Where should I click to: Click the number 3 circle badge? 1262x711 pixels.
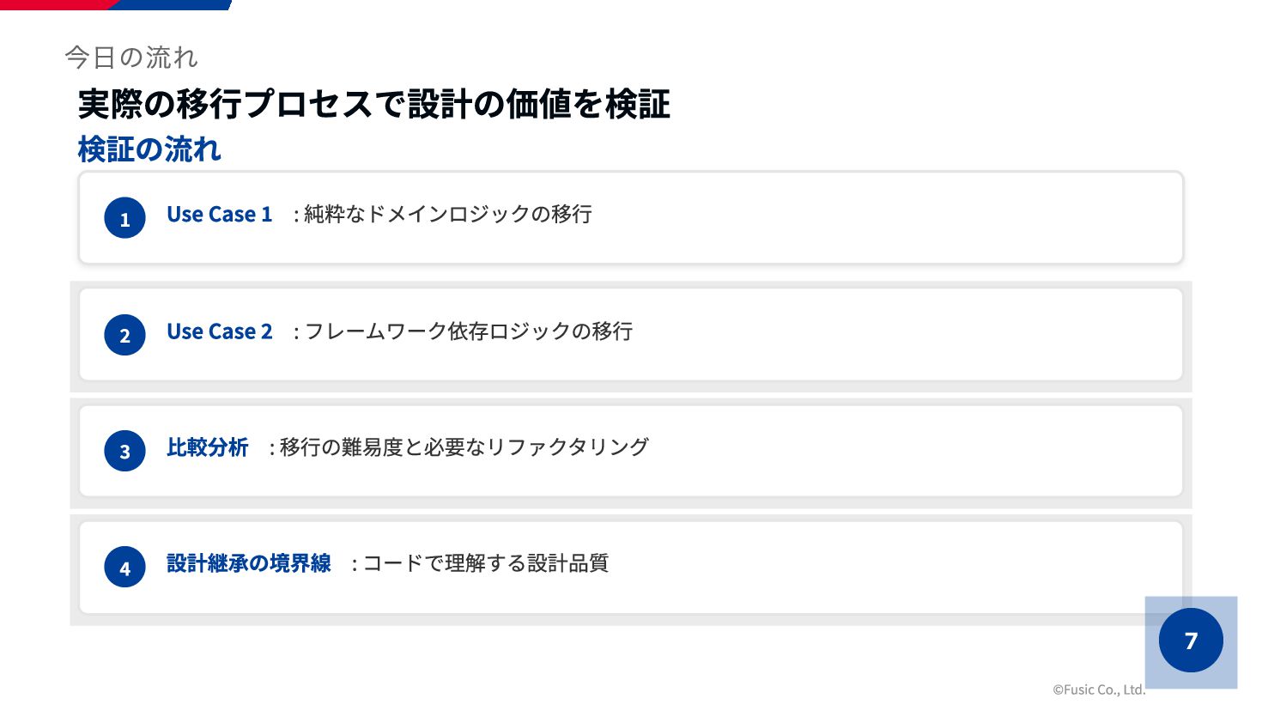[124, 451]
